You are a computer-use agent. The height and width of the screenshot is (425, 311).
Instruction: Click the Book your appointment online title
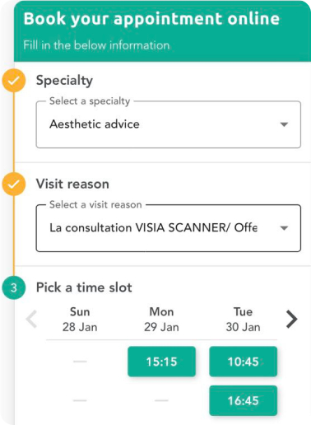151,19
